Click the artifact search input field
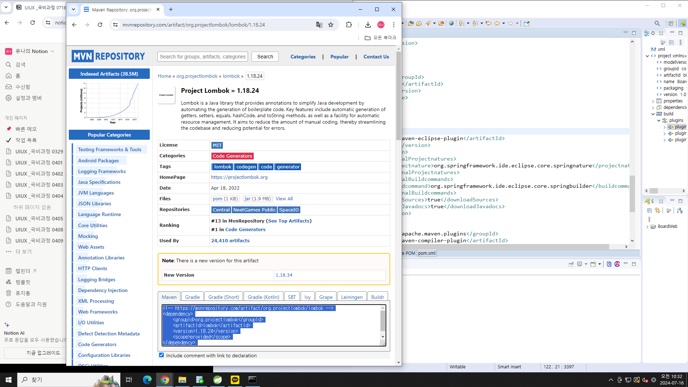This screenshot has width=688, height=387. (202, 57)
